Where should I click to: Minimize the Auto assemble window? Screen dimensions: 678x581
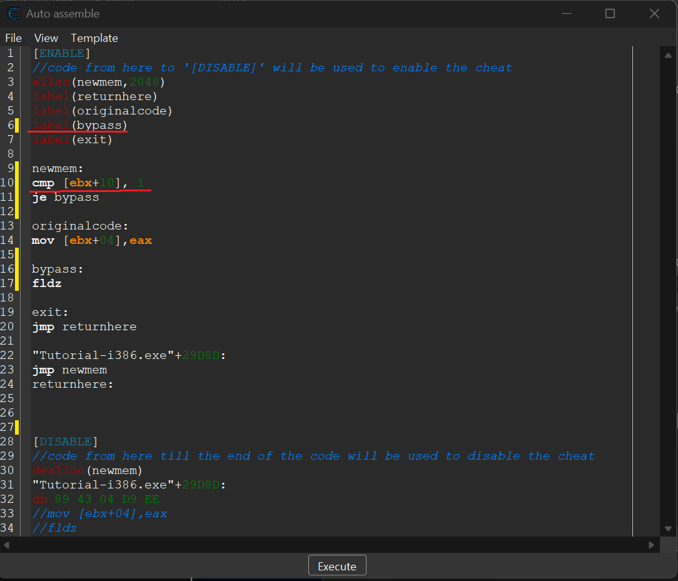(567, 13)
